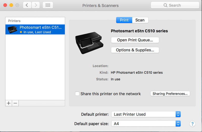Open the Default paper size dropdown
This screenshot has height=132, width=202.
coord(146,124)
